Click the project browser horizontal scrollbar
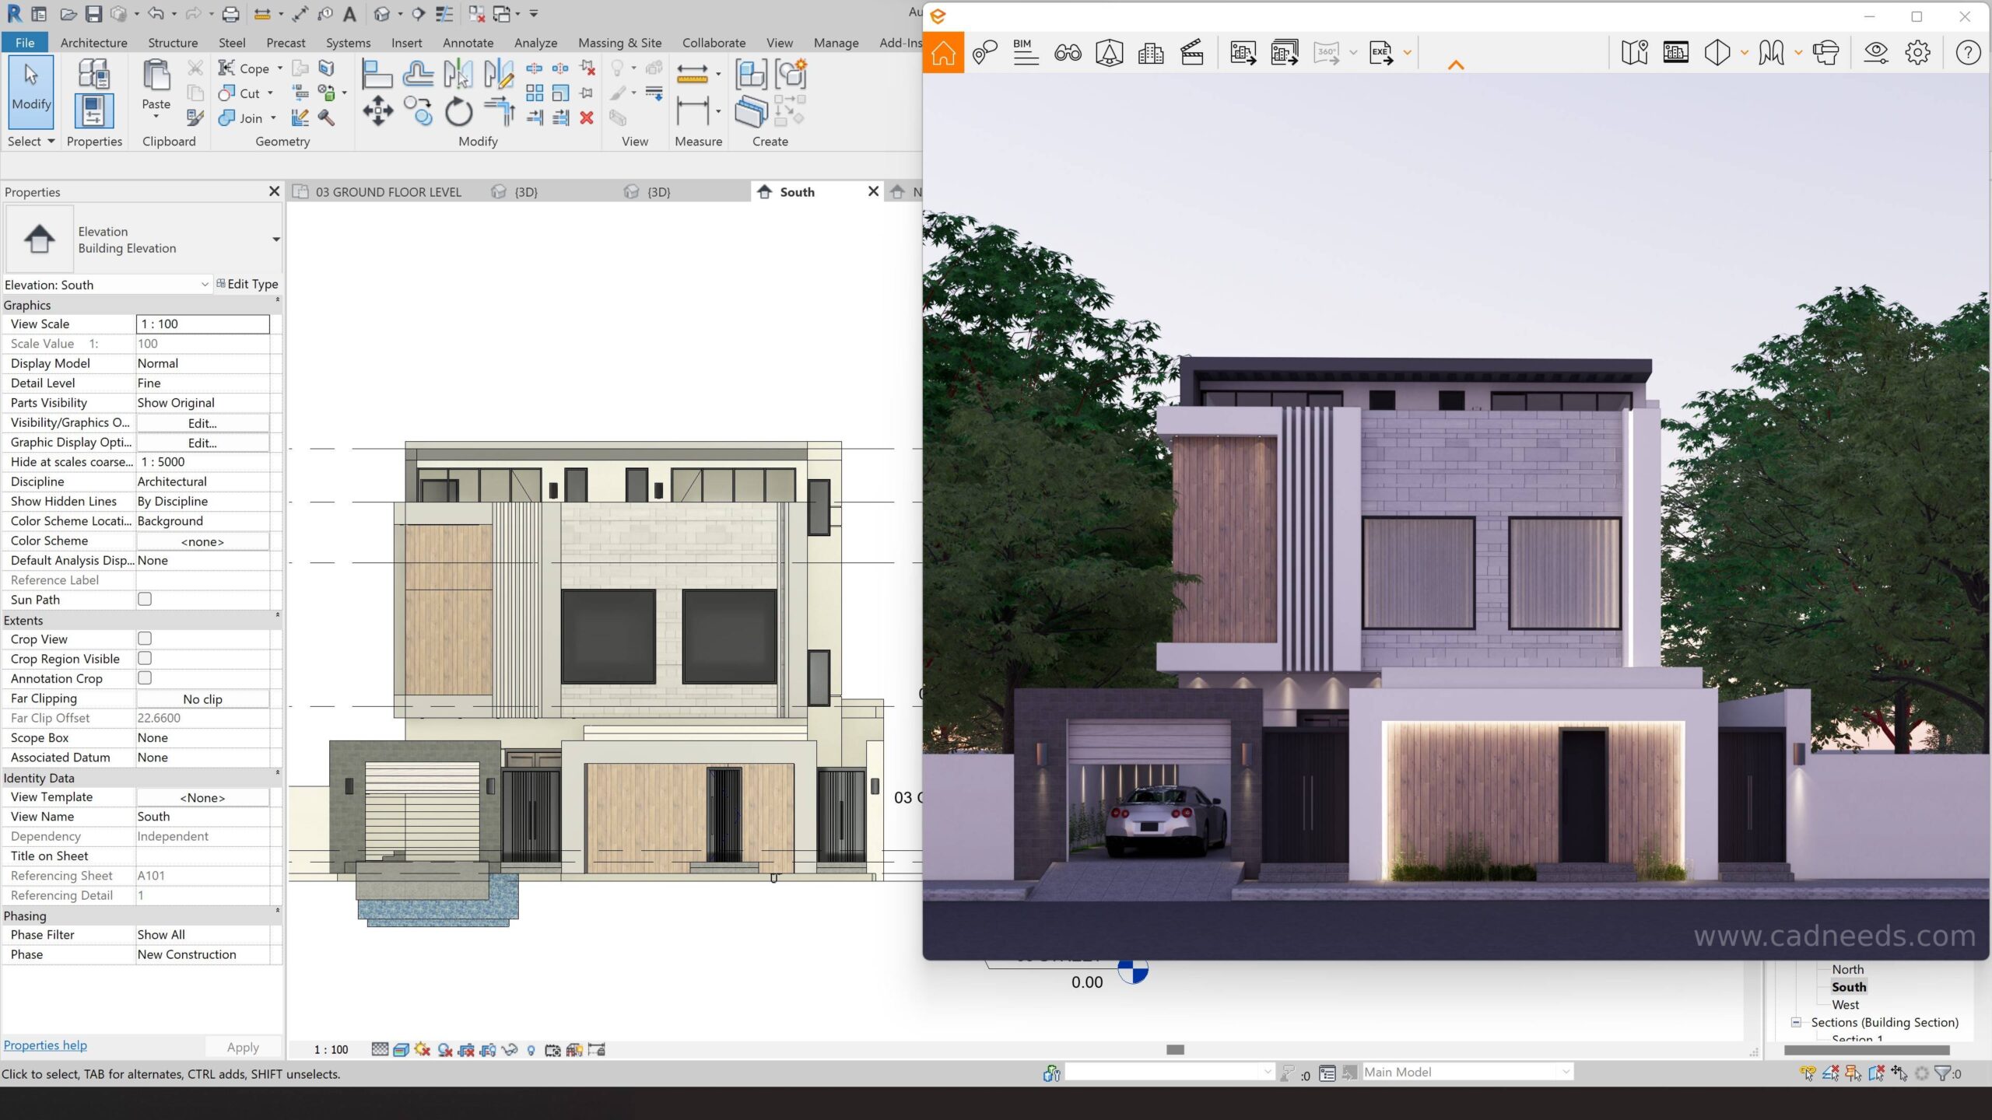This screenshot has height=1120, width=1992. click(1866, 1050)
